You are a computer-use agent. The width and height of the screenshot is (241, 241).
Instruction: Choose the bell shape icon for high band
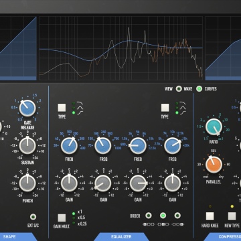(183, 108)
